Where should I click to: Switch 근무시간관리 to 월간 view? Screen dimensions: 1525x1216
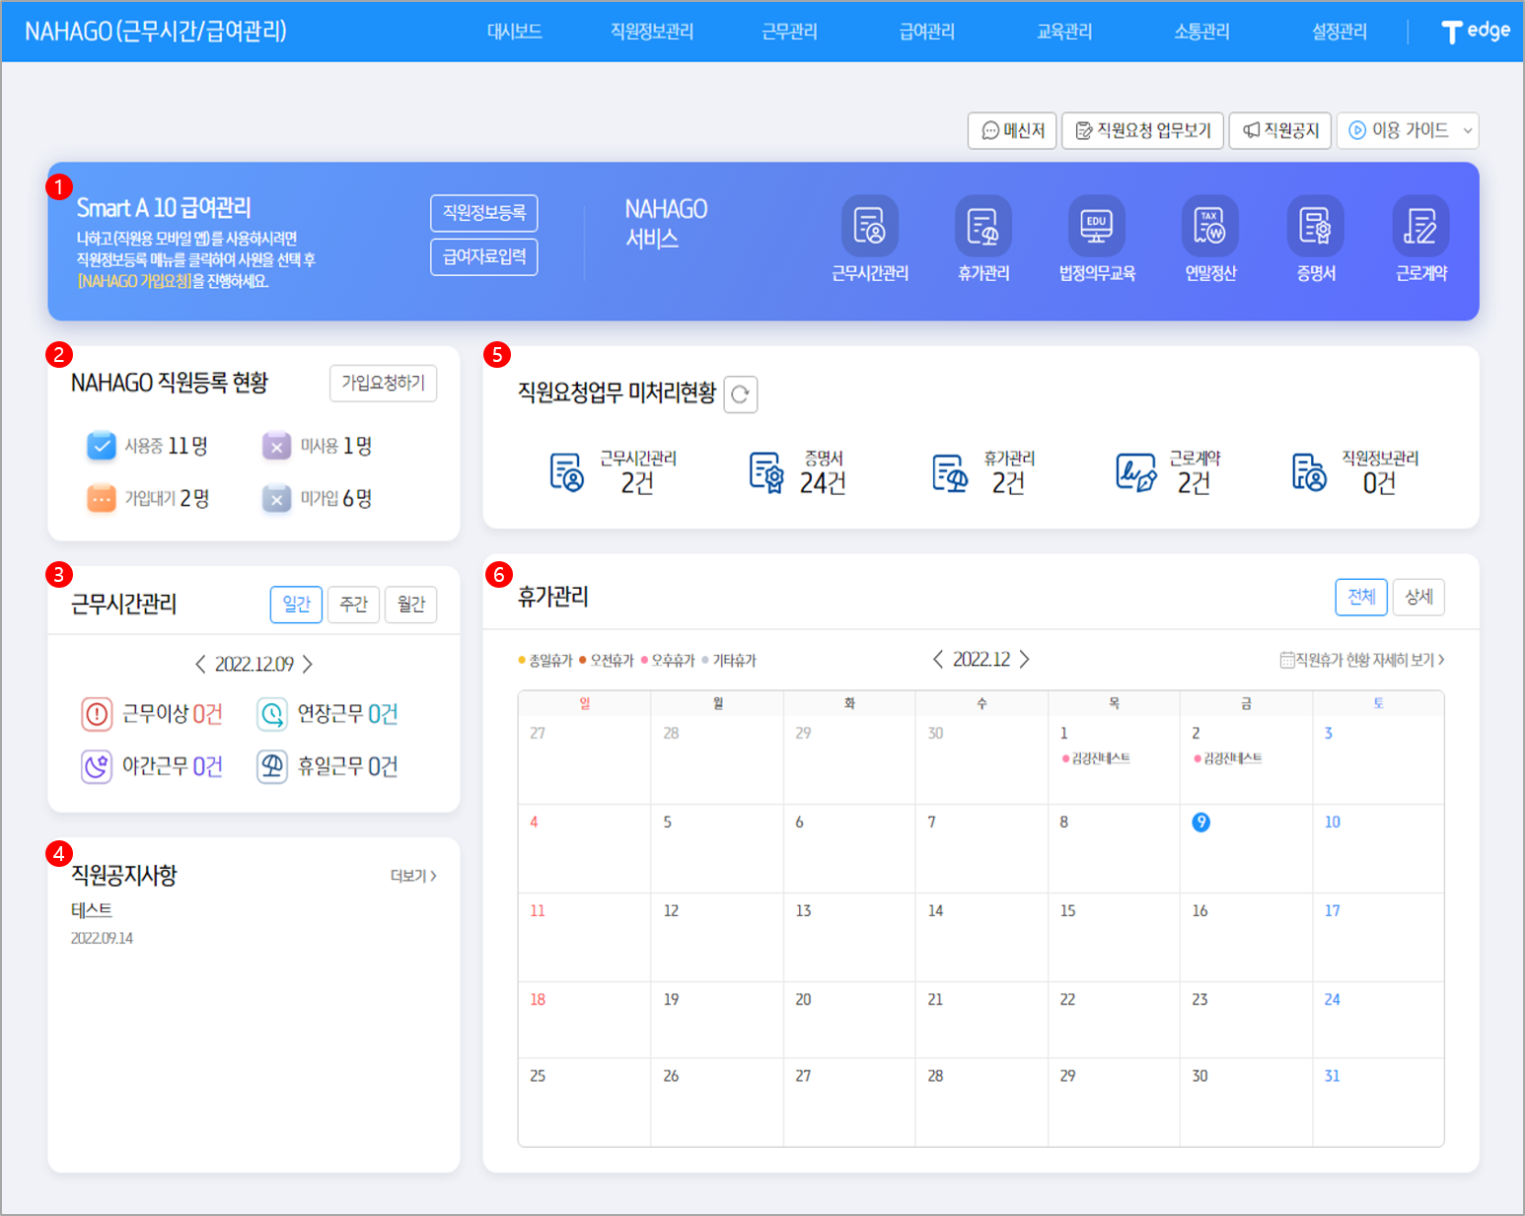[x=410, y=605]
